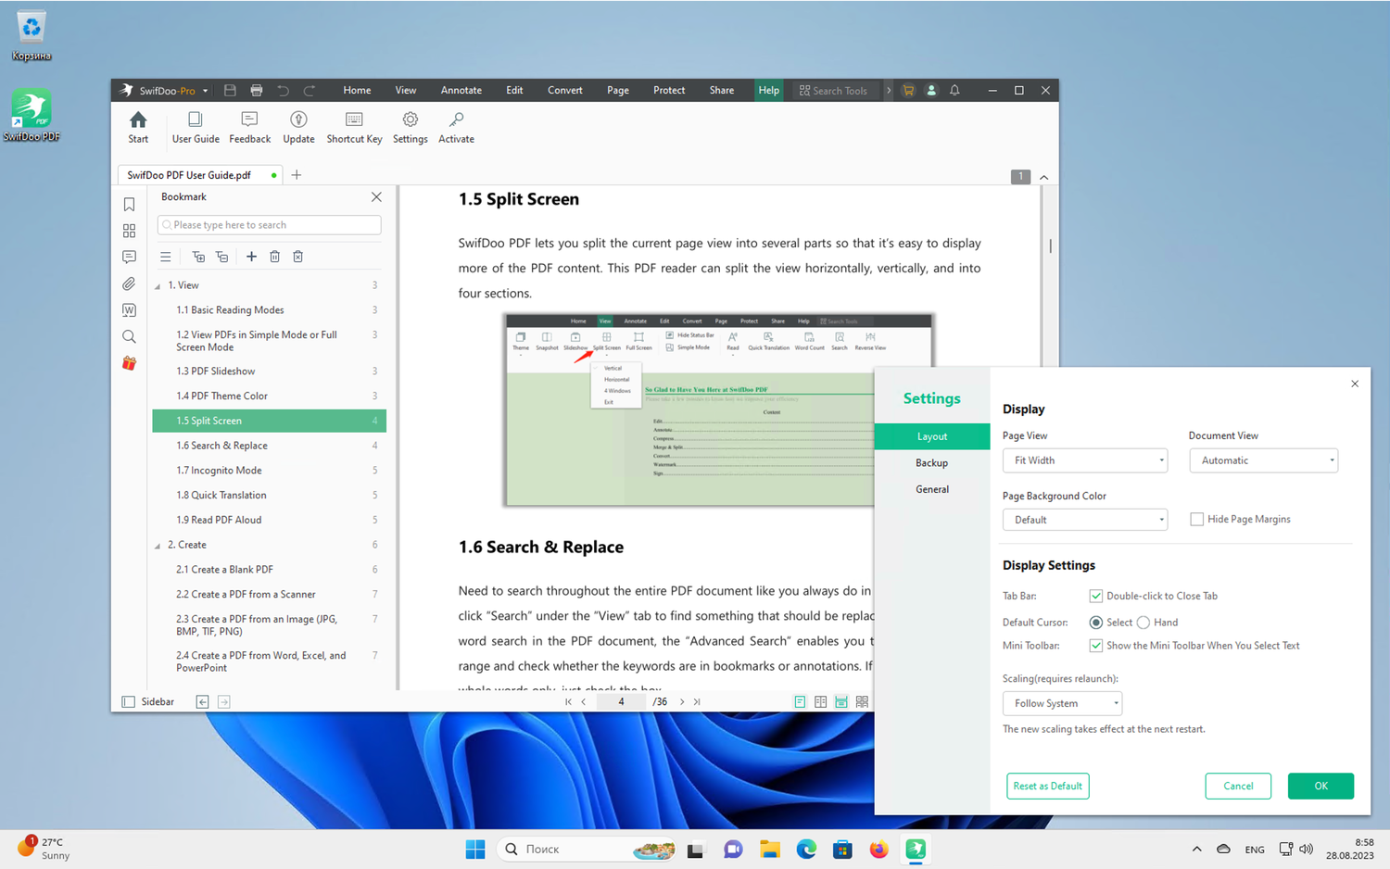Open the Windows Start menu
1390x869 pixels.
coord(475,849)
